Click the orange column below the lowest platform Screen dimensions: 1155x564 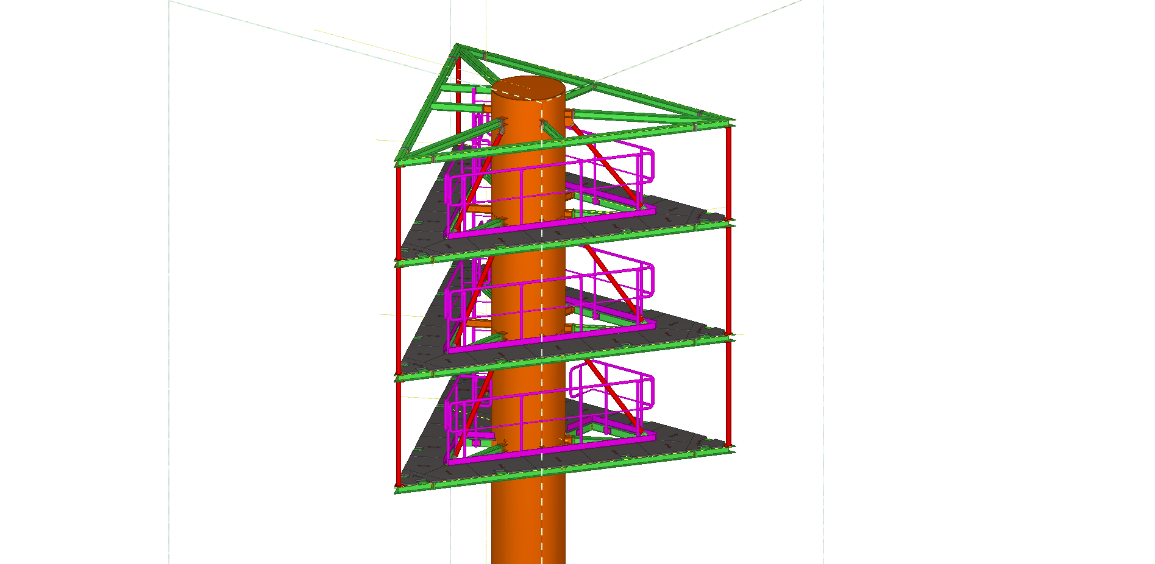518,524
